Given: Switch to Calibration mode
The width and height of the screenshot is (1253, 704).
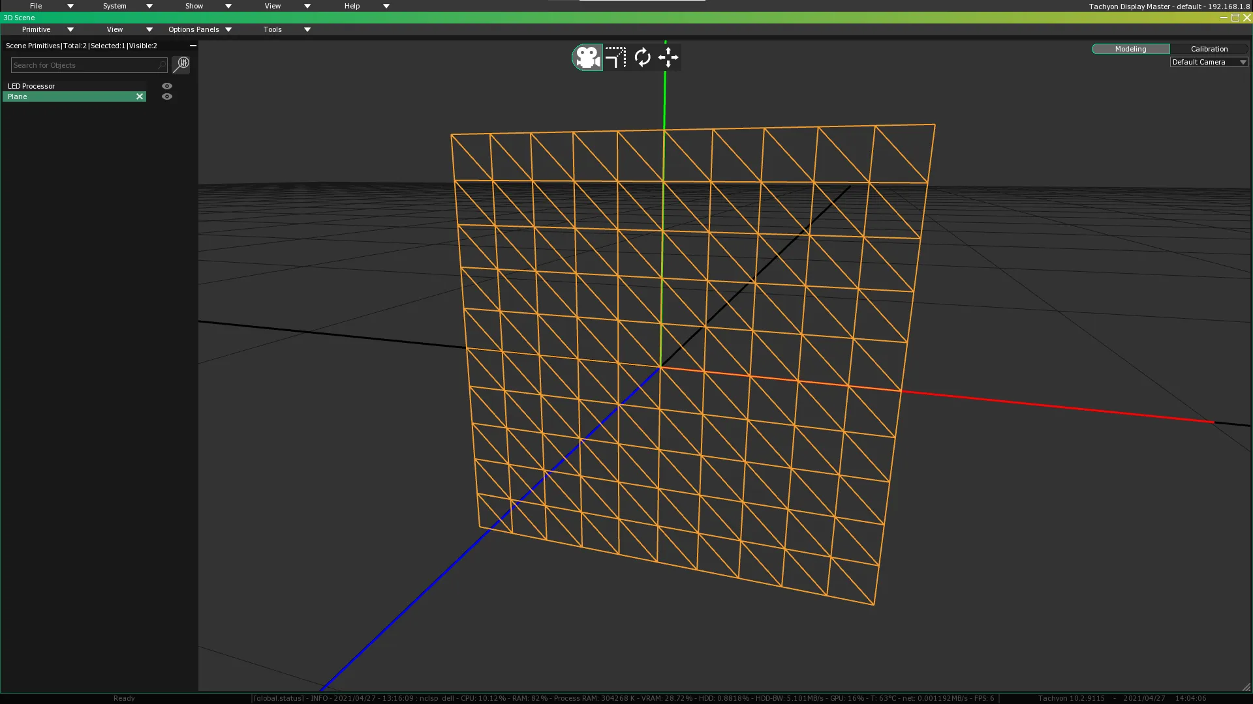Looking at the screenshot, I should pos(1209,49).
